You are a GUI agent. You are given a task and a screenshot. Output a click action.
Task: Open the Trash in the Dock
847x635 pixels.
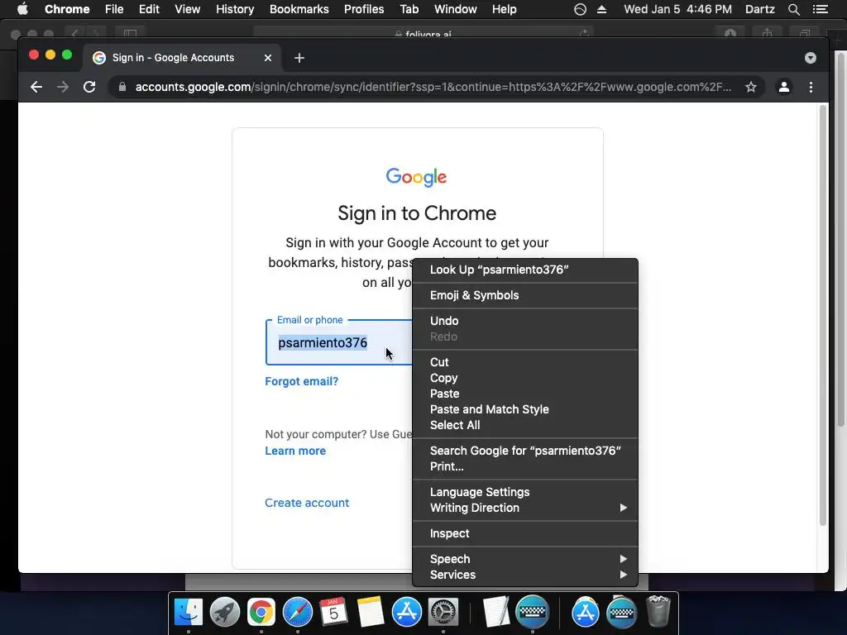pos(658,612)
